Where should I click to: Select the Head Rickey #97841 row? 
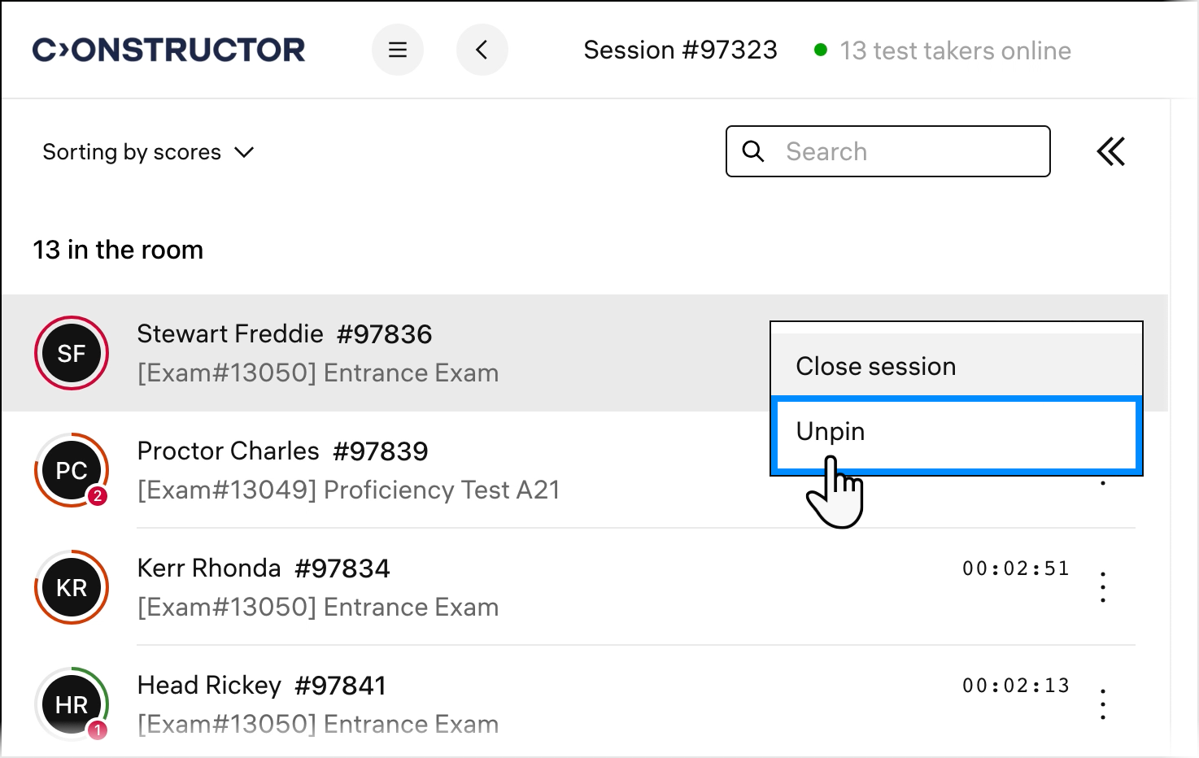(x=261, y=686)
